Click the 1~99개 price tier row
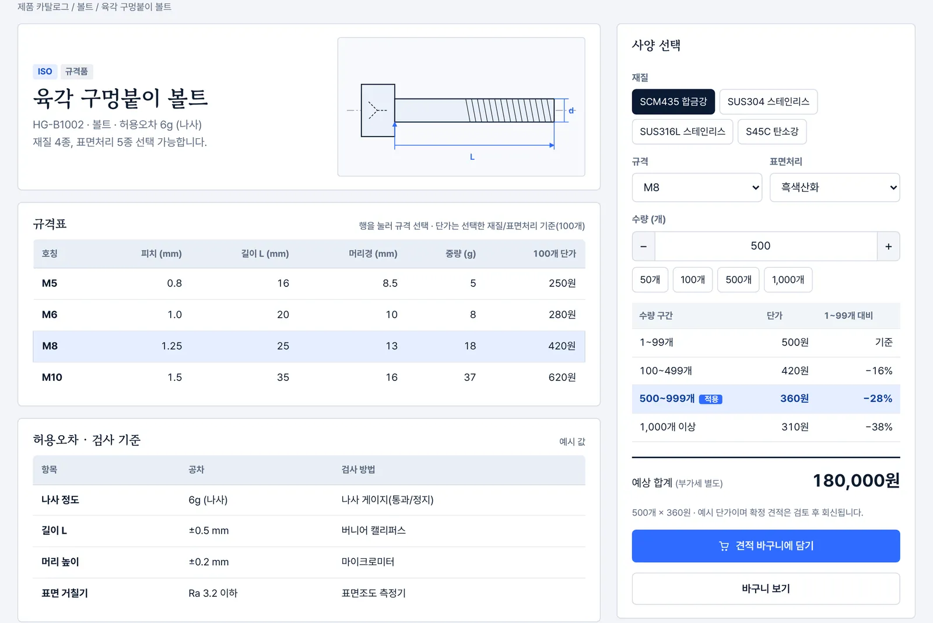The width and height of the screenshot is (933, 623). coord(766,342)
